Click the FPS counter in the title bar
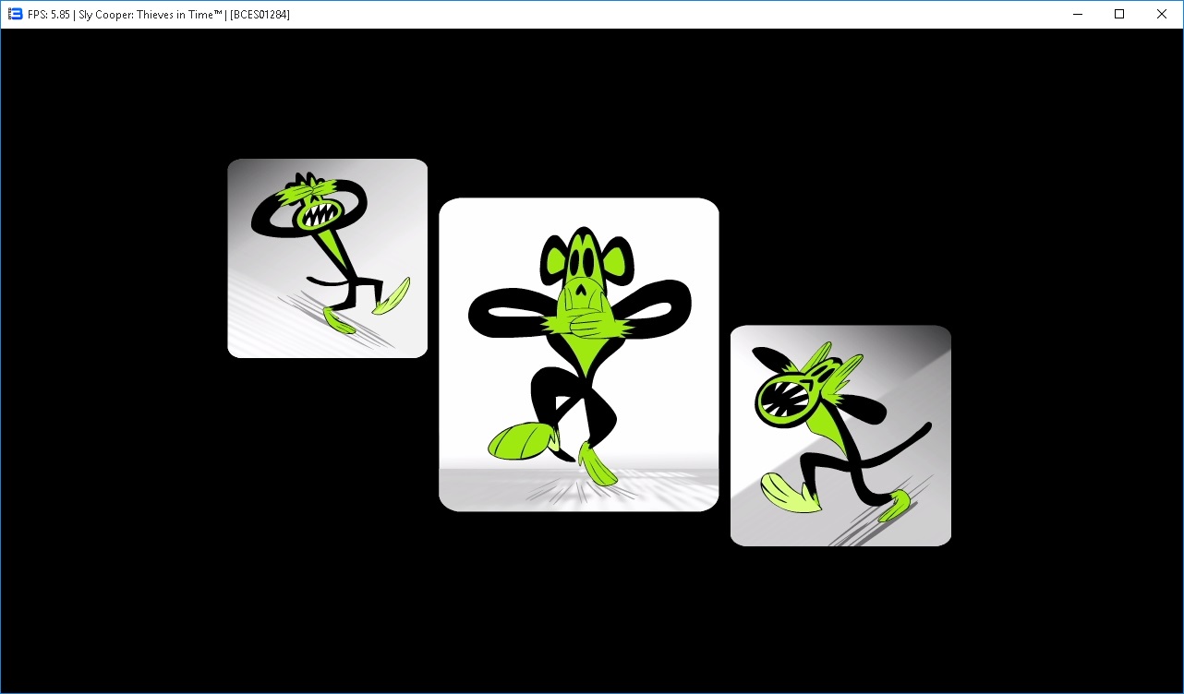1184x694 pixels. (45, 15)
